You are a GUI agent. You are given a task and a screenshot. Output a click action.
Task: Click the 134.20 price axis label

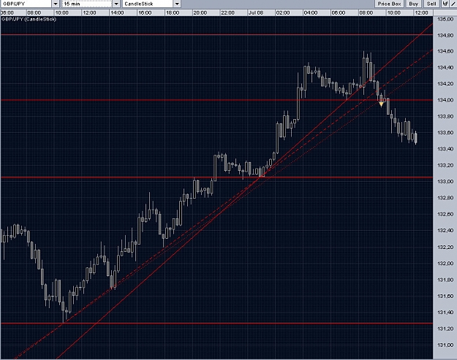445,84
